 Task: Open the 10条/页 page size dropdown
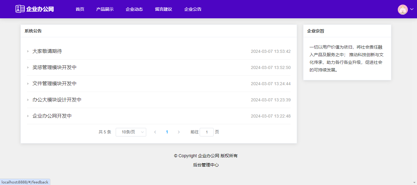pos(131,132)
